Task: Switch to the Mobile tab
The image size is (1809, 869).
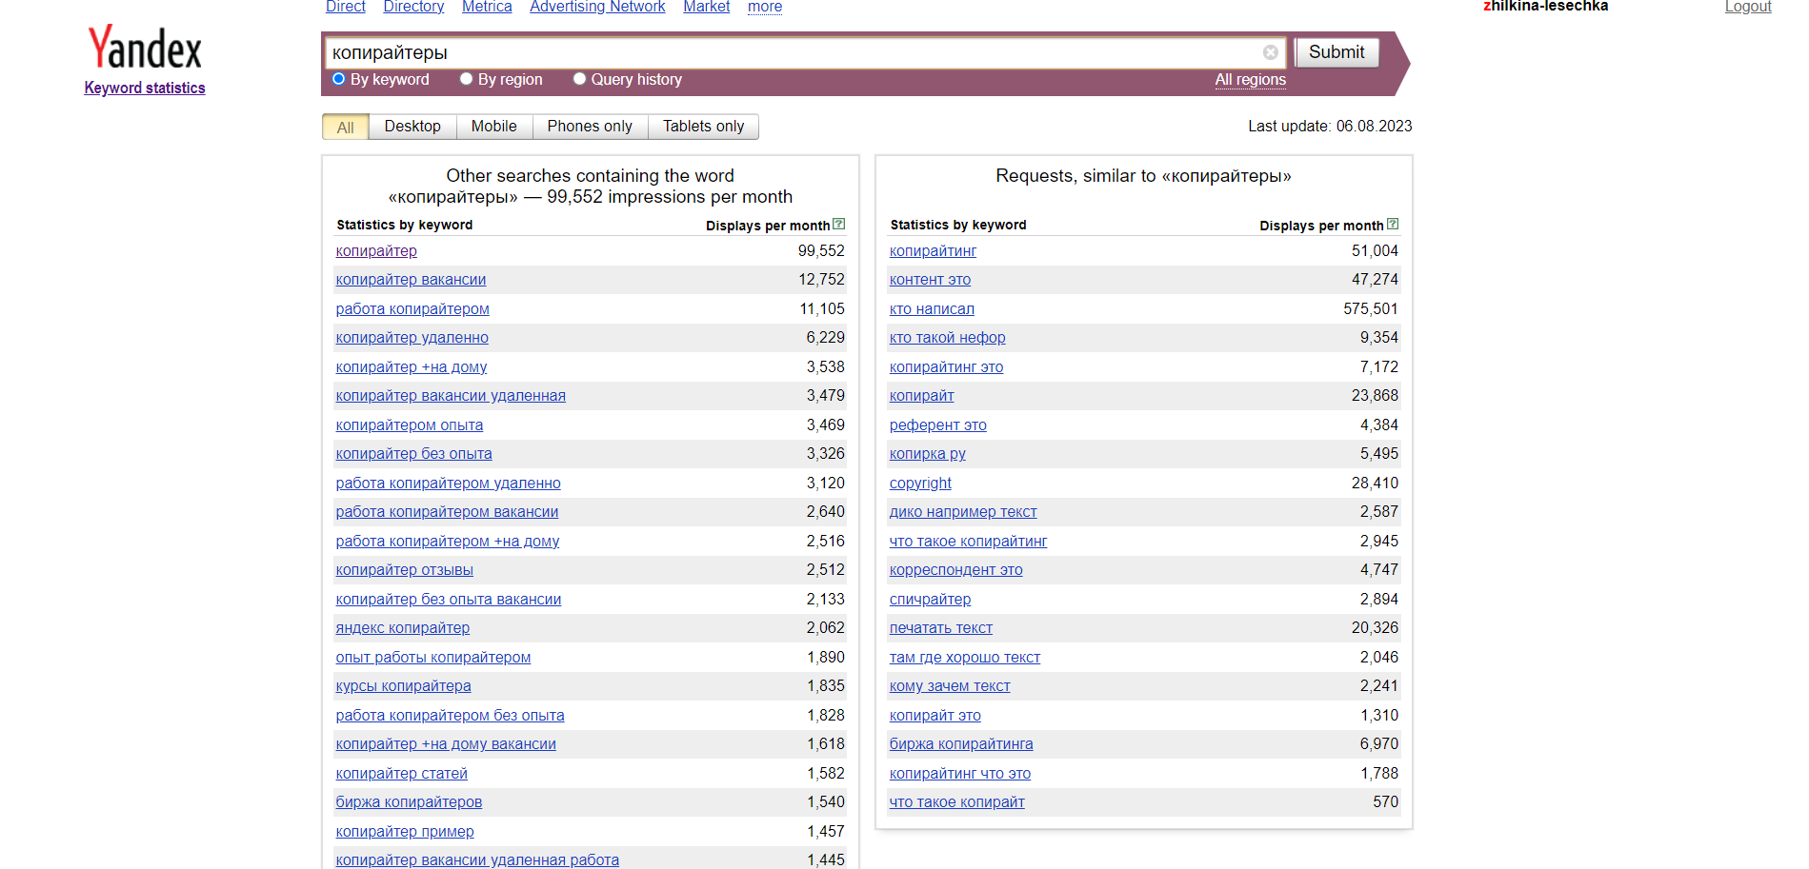Action: [493, 127]
